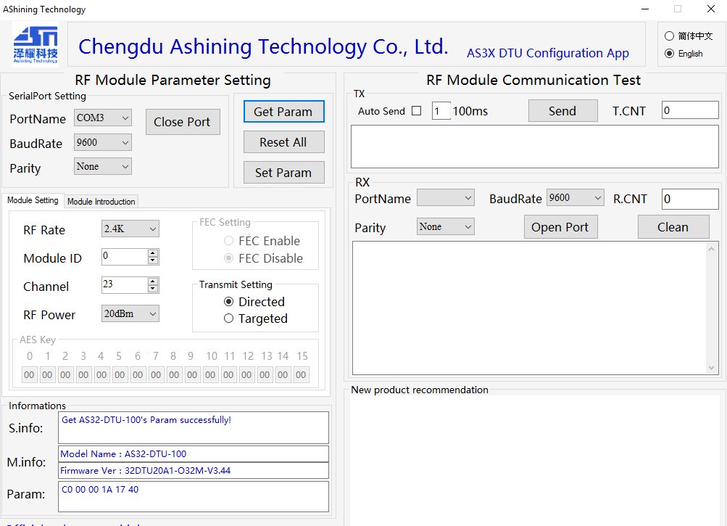Expand the RF Rate 2.4K dropdown

coord(130,229)
